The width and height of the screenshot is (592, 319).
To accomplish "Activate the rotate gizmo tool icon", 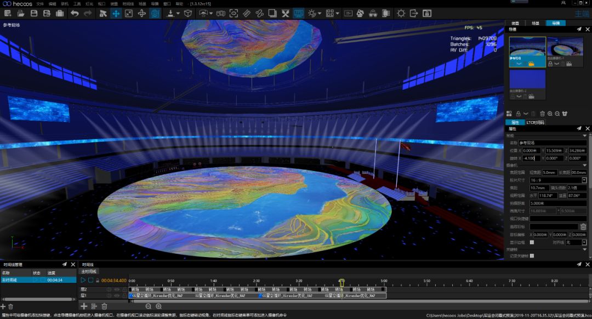I will 141,14.
